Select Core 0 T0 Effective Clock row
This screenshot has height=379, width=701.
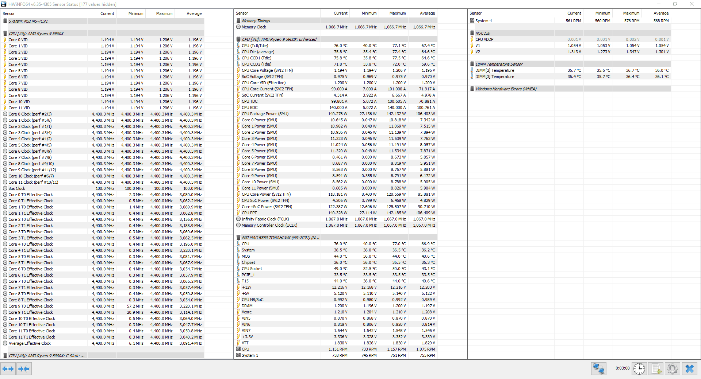pos(102,195)
